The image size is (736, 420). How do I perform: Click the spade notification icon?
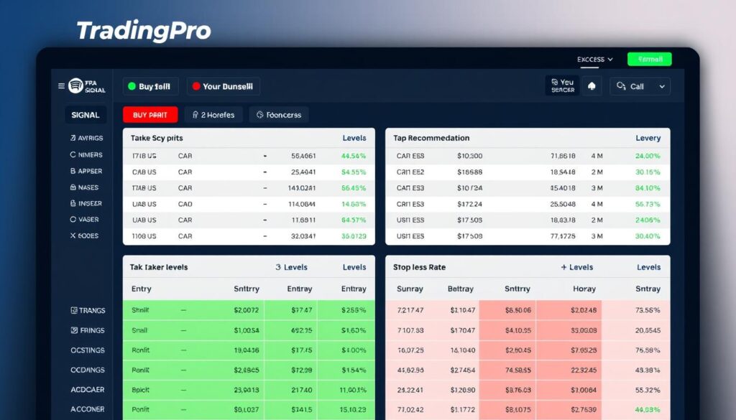click(x=592, y=86)
